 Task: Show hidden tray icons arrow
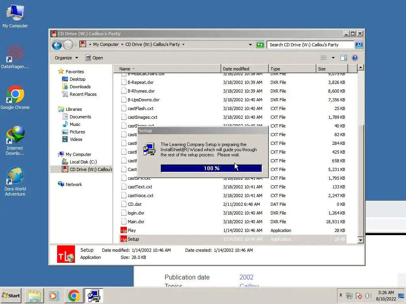point(341,295)
